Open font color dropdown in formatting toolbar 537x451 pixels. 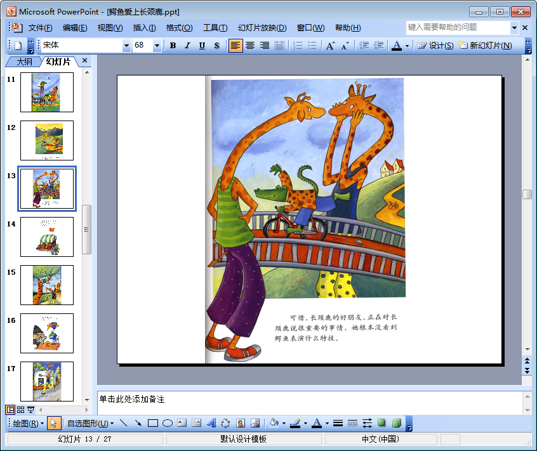407,46
